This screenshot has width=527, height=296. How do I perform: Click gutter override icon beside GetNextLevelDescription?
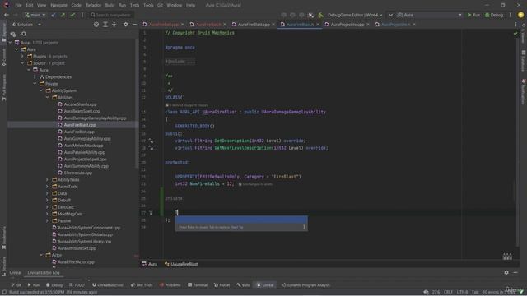tap(152, 148)
